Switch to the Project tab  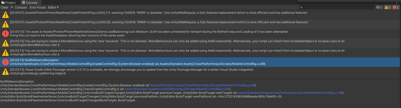click(x=8, y=3)
